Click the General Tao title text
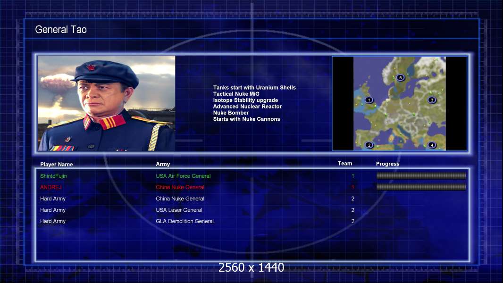 click(61, 30)
